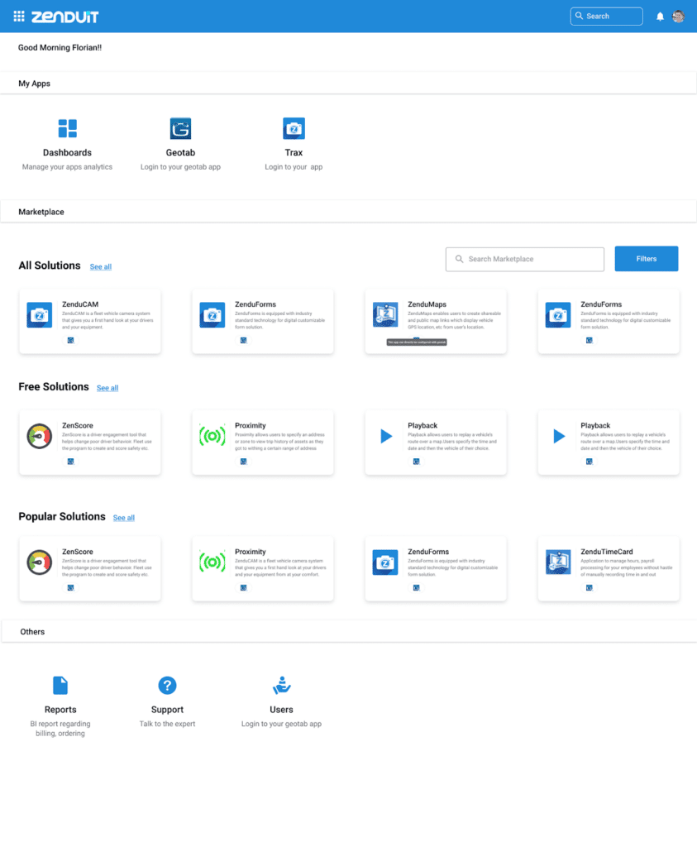Click the Zenduit logo in the header
Viewport: 697px width, 847px height.
(x=64, y=17)
